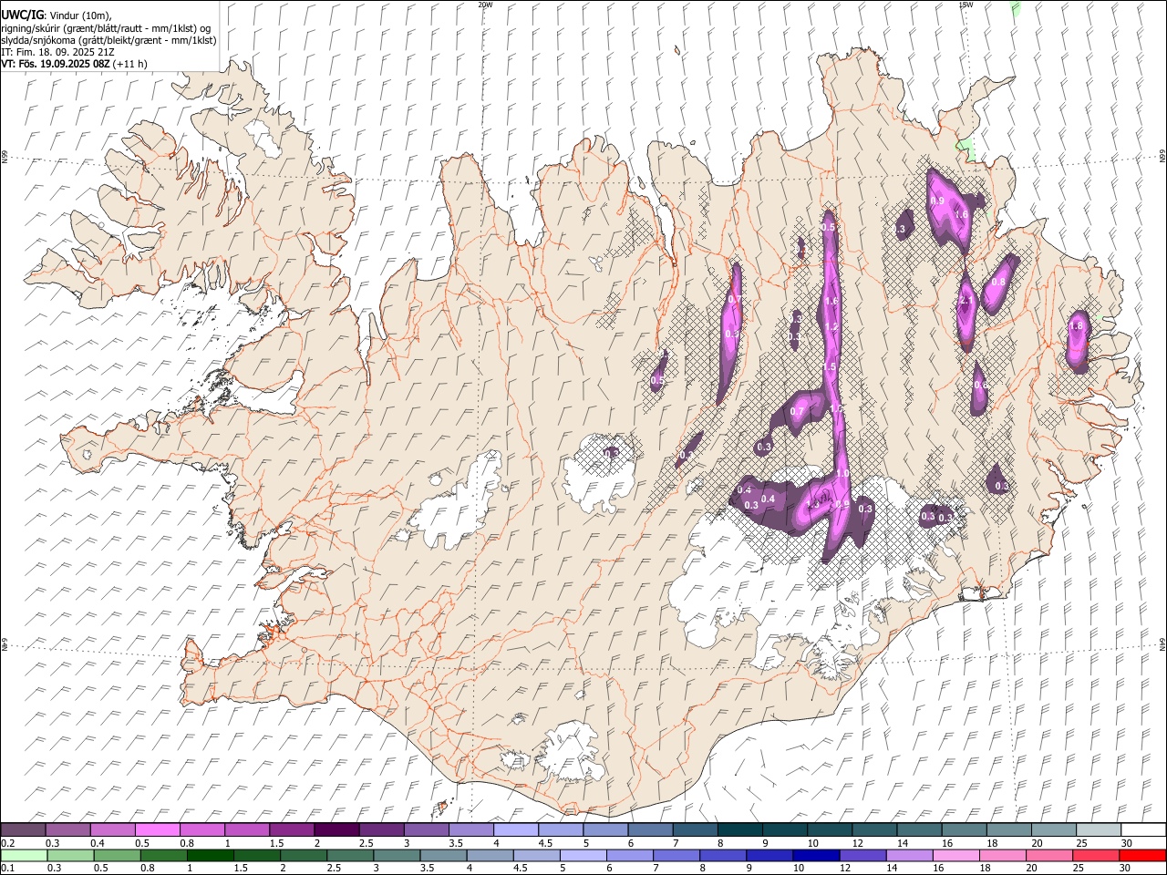Click the 20W longitude label on the top edge

485,5
